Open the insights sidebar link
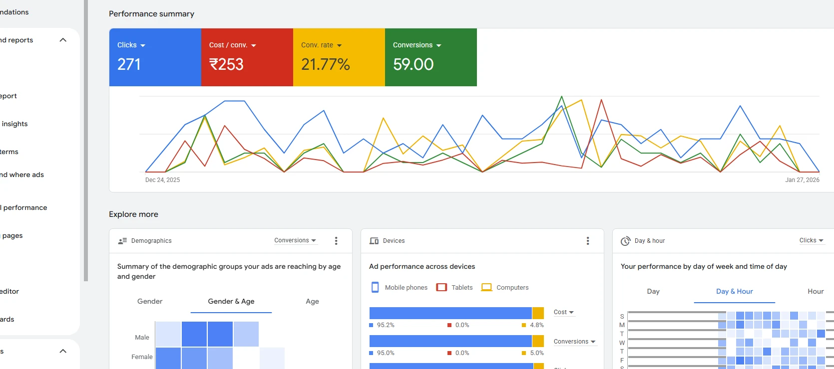Screen dimensions: 834x369 point(14,124)
